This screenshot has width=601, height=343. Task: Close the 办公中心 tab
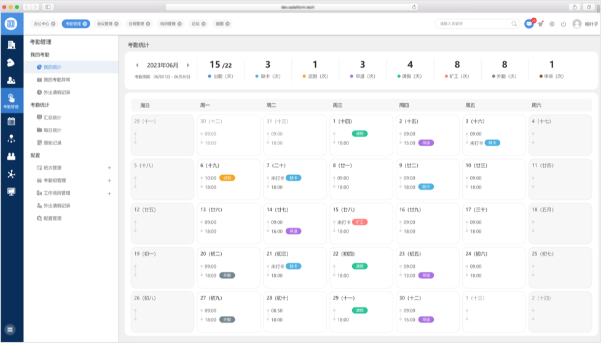click(x=53, y=24)
